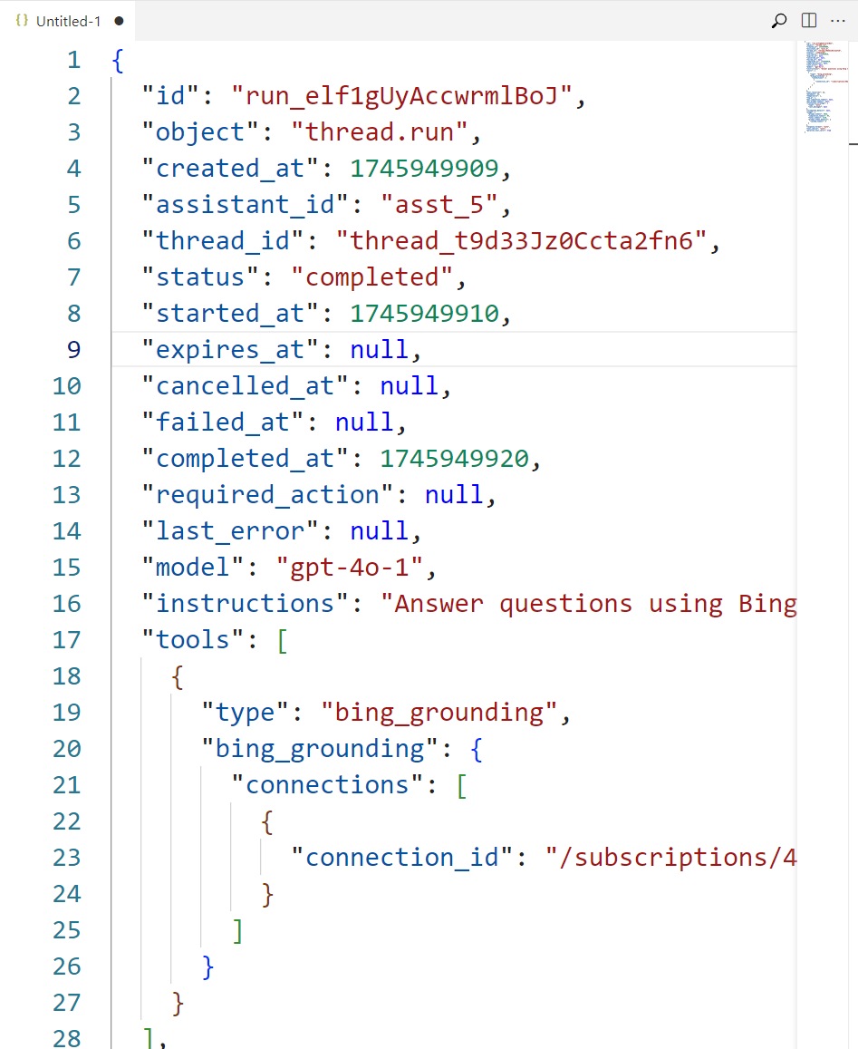Click the opening brace on line 1
Viewport: 858px width, 1049px height.
click(x=116, y=60)
